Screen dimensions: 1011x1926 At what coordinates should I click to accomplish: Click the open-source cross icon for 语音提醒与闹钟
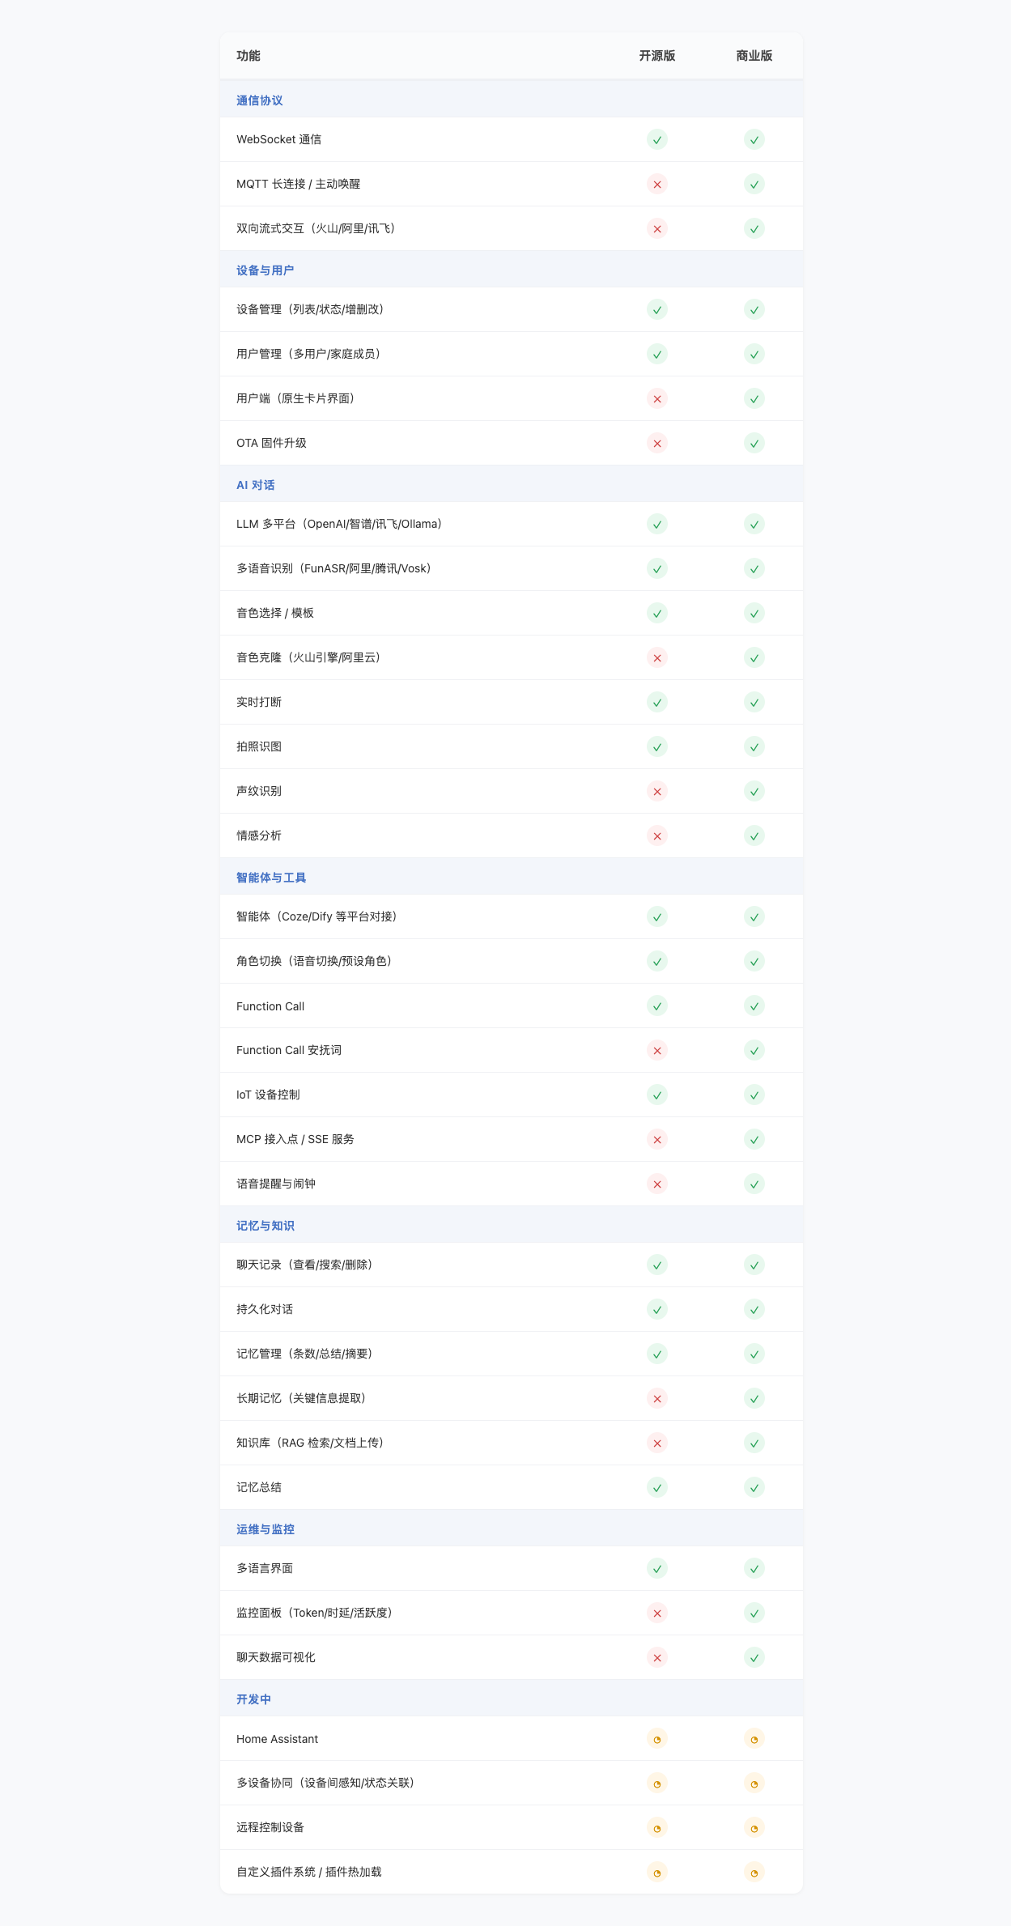(x=657, y=1184)
